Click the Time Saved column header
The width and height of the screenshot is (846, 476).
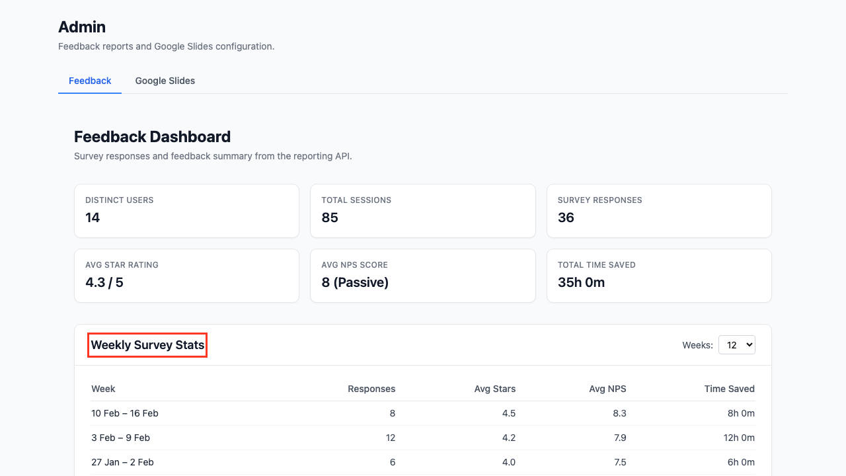(729, 389)
